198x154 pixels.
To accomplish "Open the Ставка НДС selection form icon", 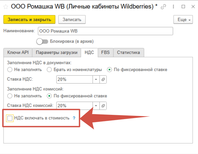I will pyautogui.click(x=103, y=79).
